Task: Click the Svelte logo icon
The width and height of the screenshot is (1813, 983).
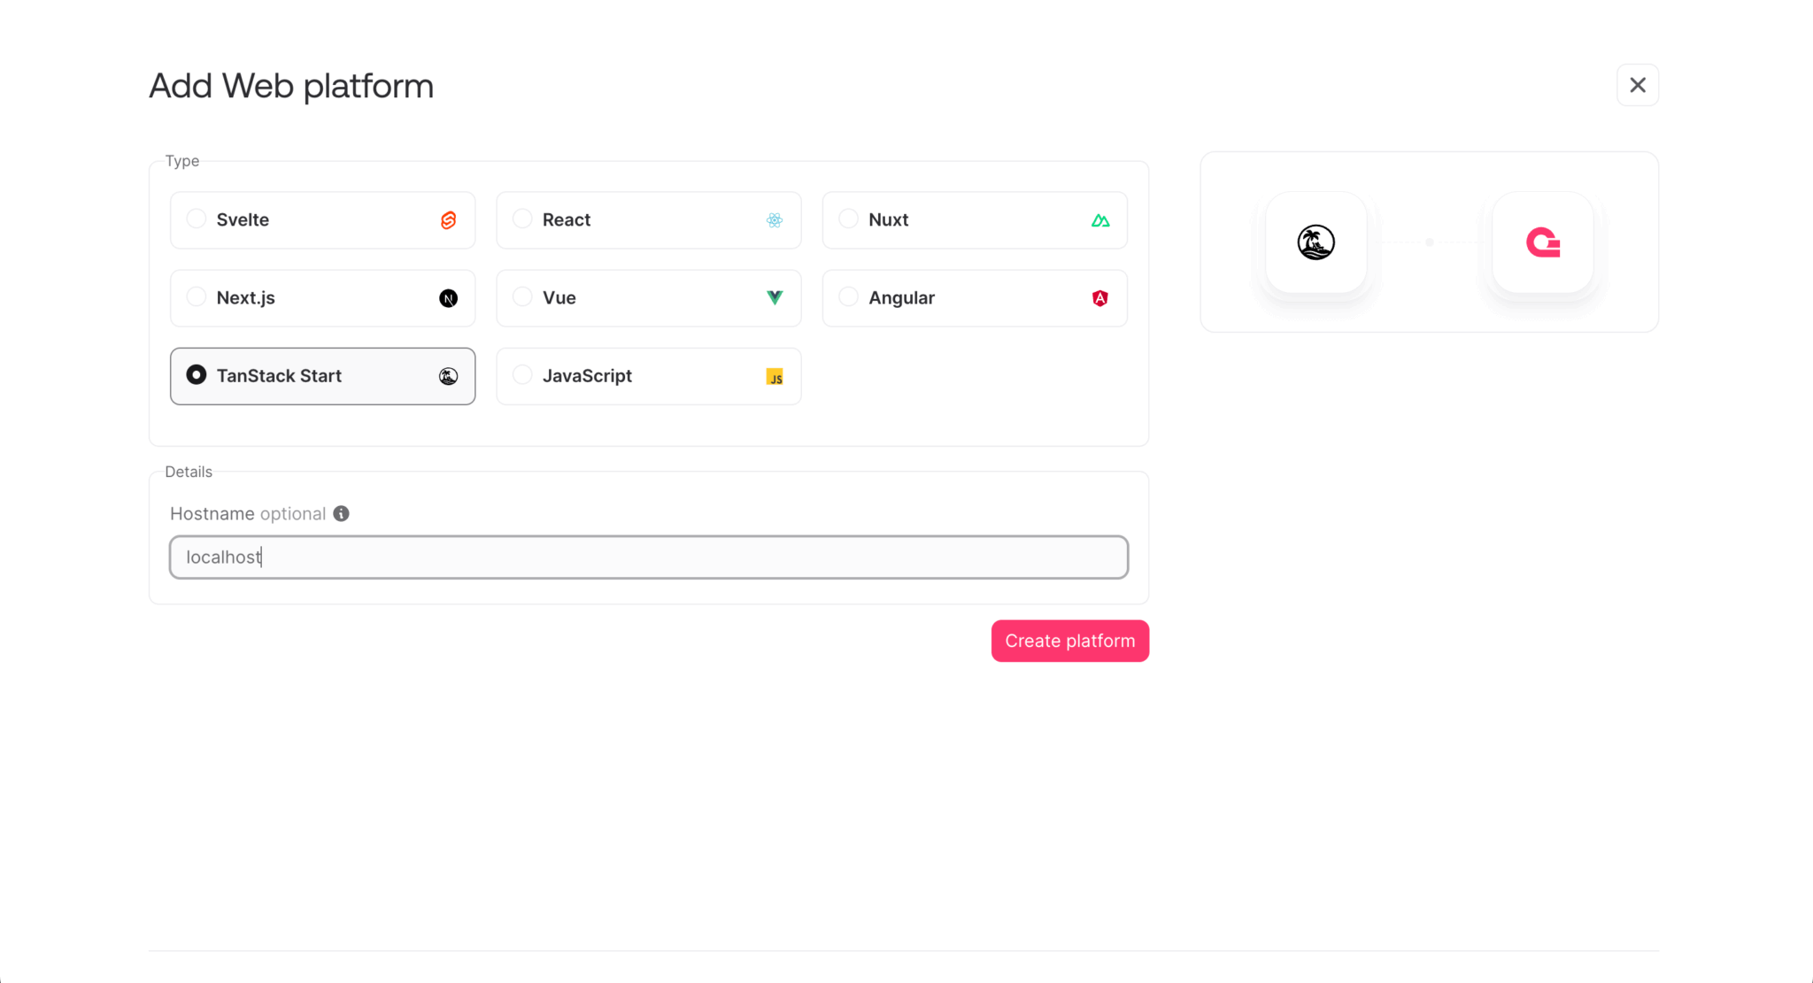Action: coord(449,220)
